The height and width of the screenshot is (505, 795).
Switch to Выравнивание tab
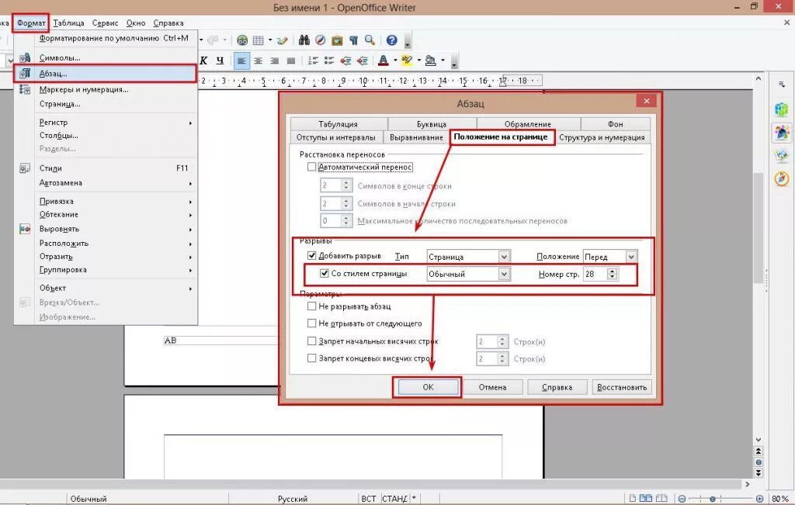coord(416,137)
